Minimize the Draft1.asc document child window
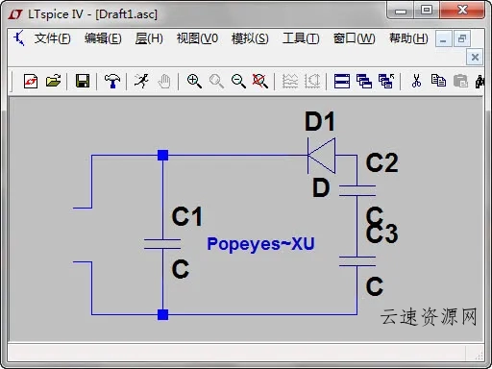Screen dimensions: 492x369 pyautogui.click(x=444, y=39)
